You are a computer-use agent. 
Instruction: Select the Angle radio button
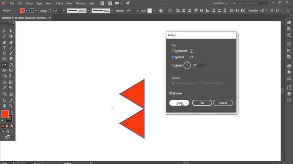click(173, 65)
